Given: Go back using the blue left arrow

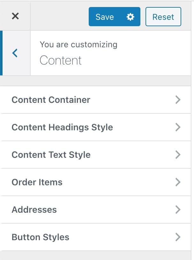Looking at the screenshot, I should coord(15,53).
